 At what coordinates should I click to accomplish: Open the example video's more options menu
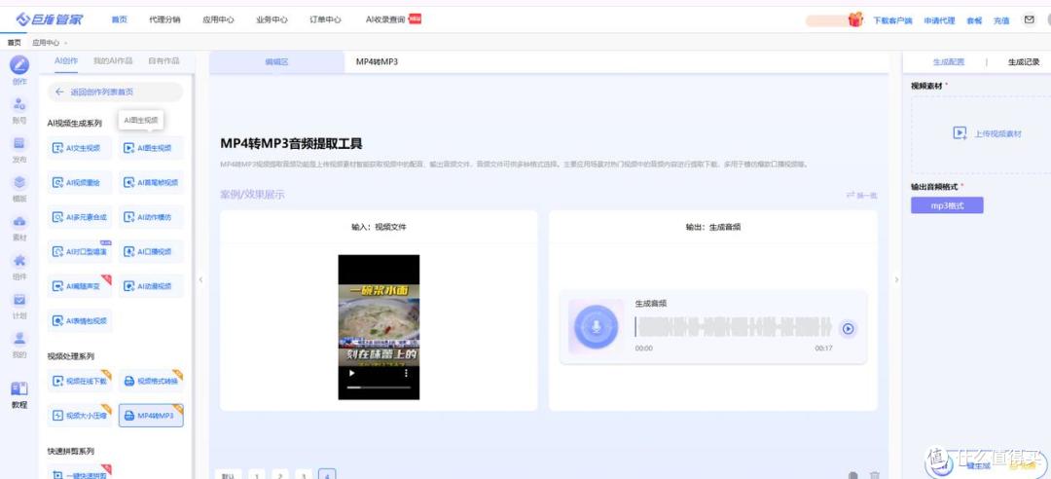click(406, 373)
